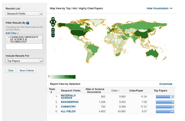Image resolution: width=185 pixels, height=121 pixels.
Task: Select Greenland on the map
Action: point(97,22)
